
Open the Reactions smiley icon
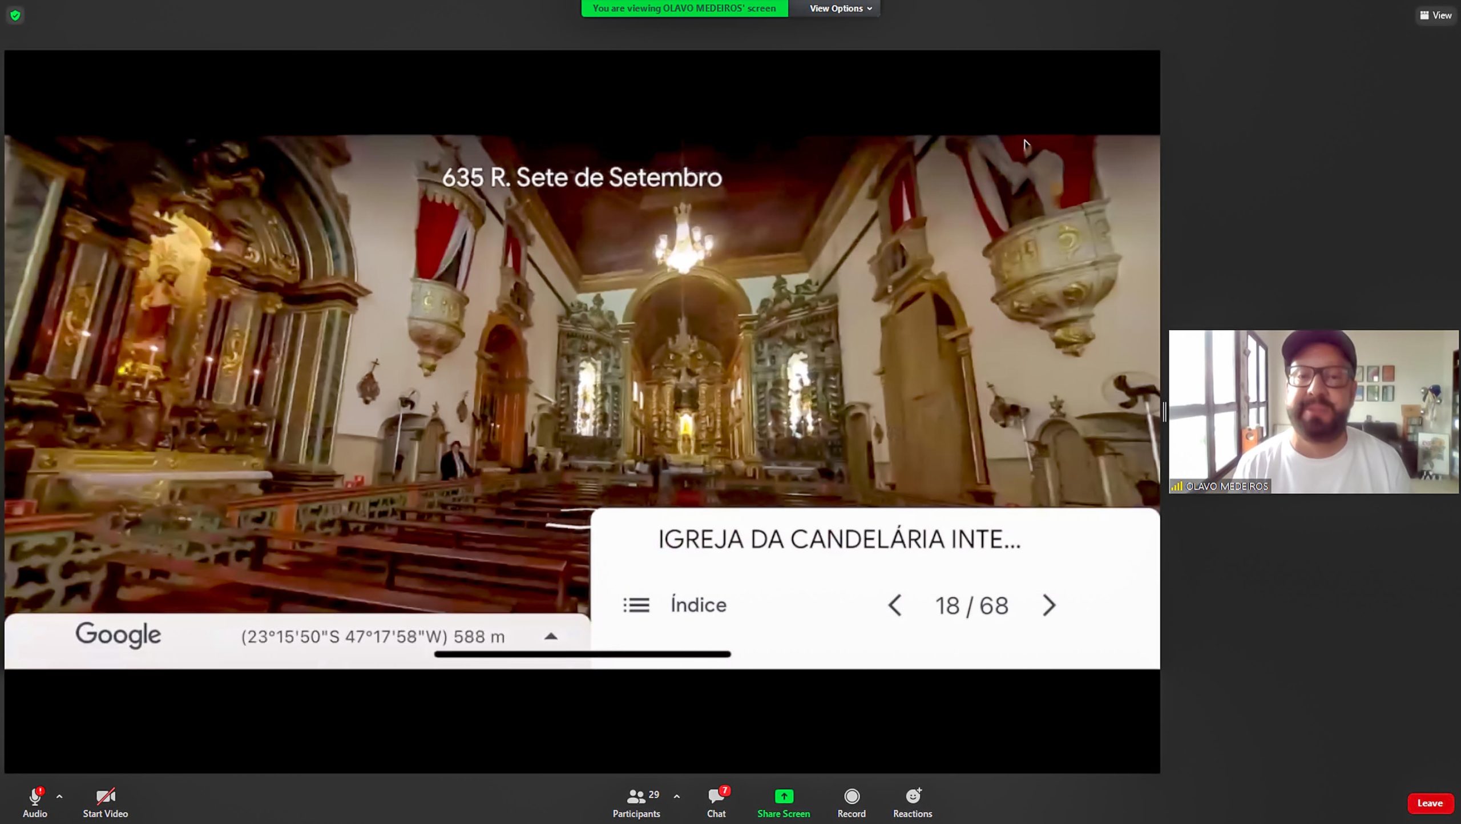(912, 796)
